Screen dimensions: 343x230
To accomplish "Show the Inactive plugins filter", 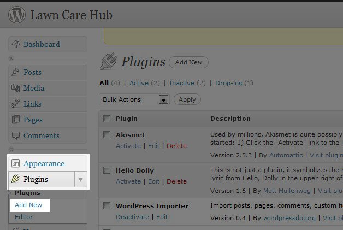I will click(181, 83).
